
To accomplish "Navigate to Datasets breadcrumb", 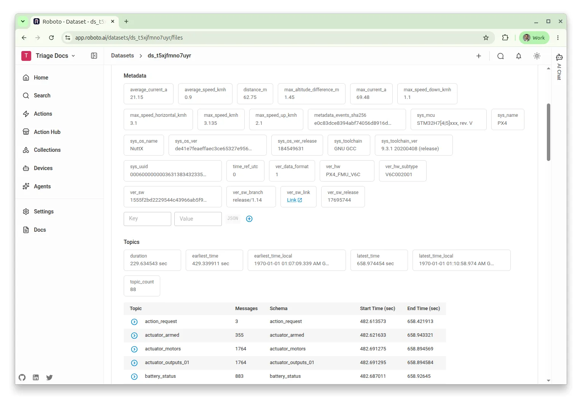I will point(123,56).
